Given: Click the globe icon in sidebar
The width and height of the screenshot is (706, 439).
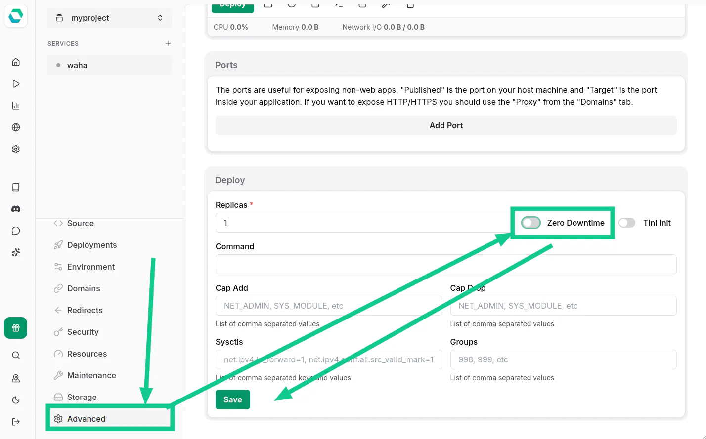Looking at the screenshot, I should (16, 127).
